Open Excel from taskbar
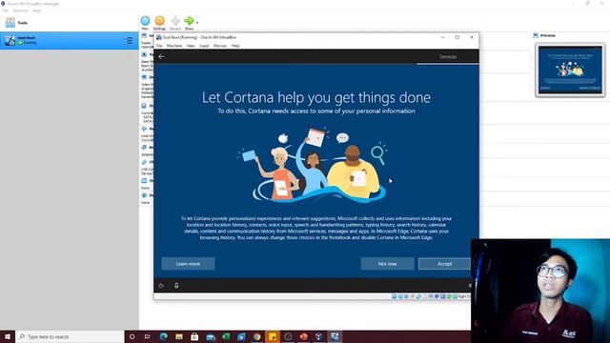 226,336
